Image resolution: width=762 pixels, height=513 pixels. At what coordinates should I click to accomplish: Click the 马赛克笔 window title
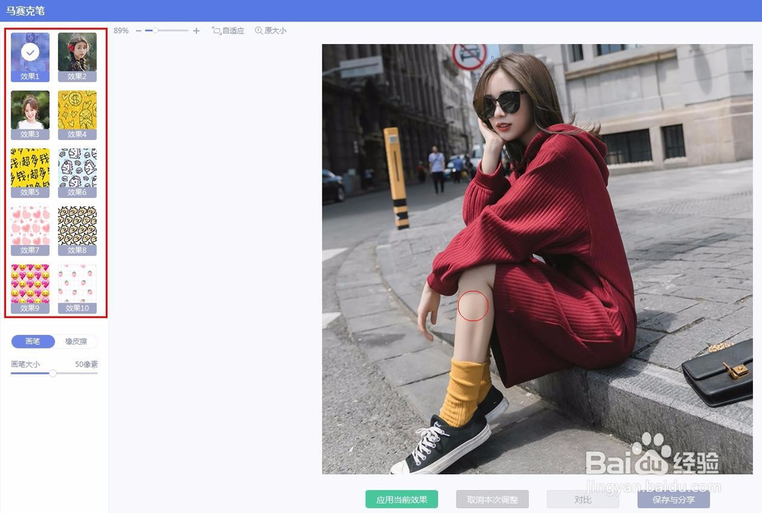pos(25,11)
